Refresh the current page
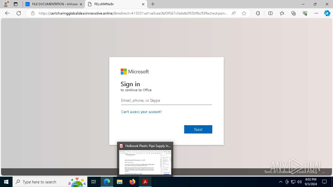 point(19,13)
